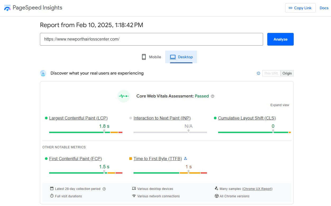331x206 pixels.
Task: Switch to Origin data view
Action: click(287, 73)
